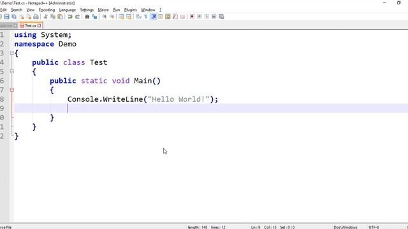The image size is (408, 229).
Task: Click the Playback macro icon
Action: (207, 17)
